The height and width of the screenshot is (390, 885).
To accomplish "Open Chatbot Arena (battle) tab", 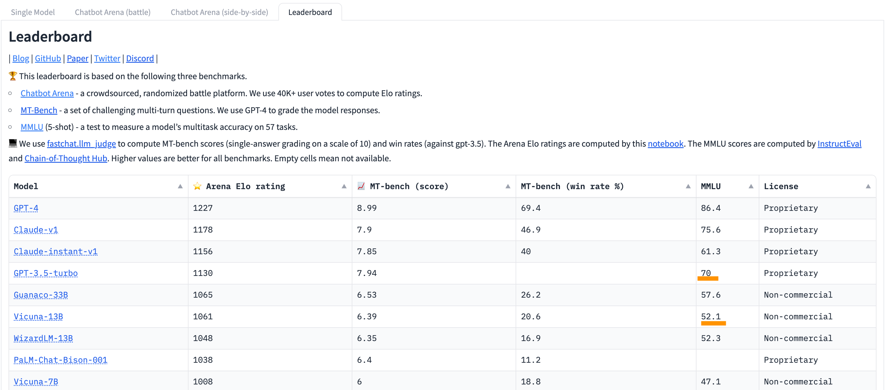I will [113, 12].
